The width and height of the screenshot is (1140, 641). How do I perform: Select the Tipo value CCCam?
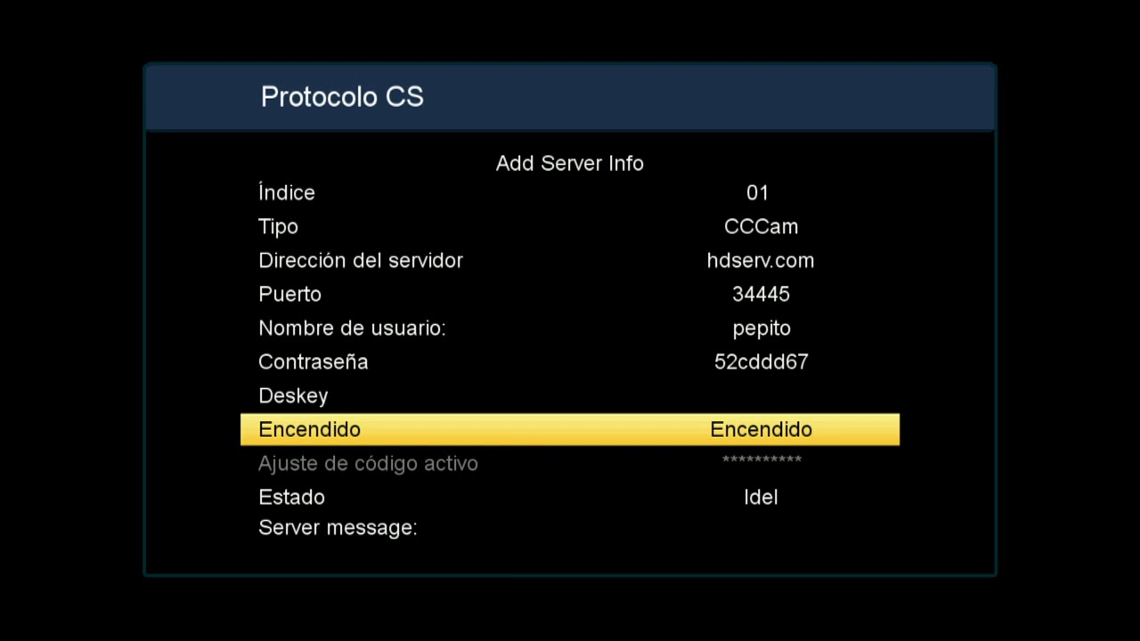(x=761, y=227)
